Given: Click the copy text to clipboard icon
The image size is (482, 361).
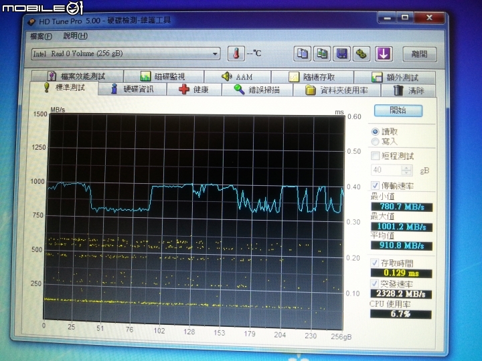Looking at the screenshot, I should (x=302, y=53).
